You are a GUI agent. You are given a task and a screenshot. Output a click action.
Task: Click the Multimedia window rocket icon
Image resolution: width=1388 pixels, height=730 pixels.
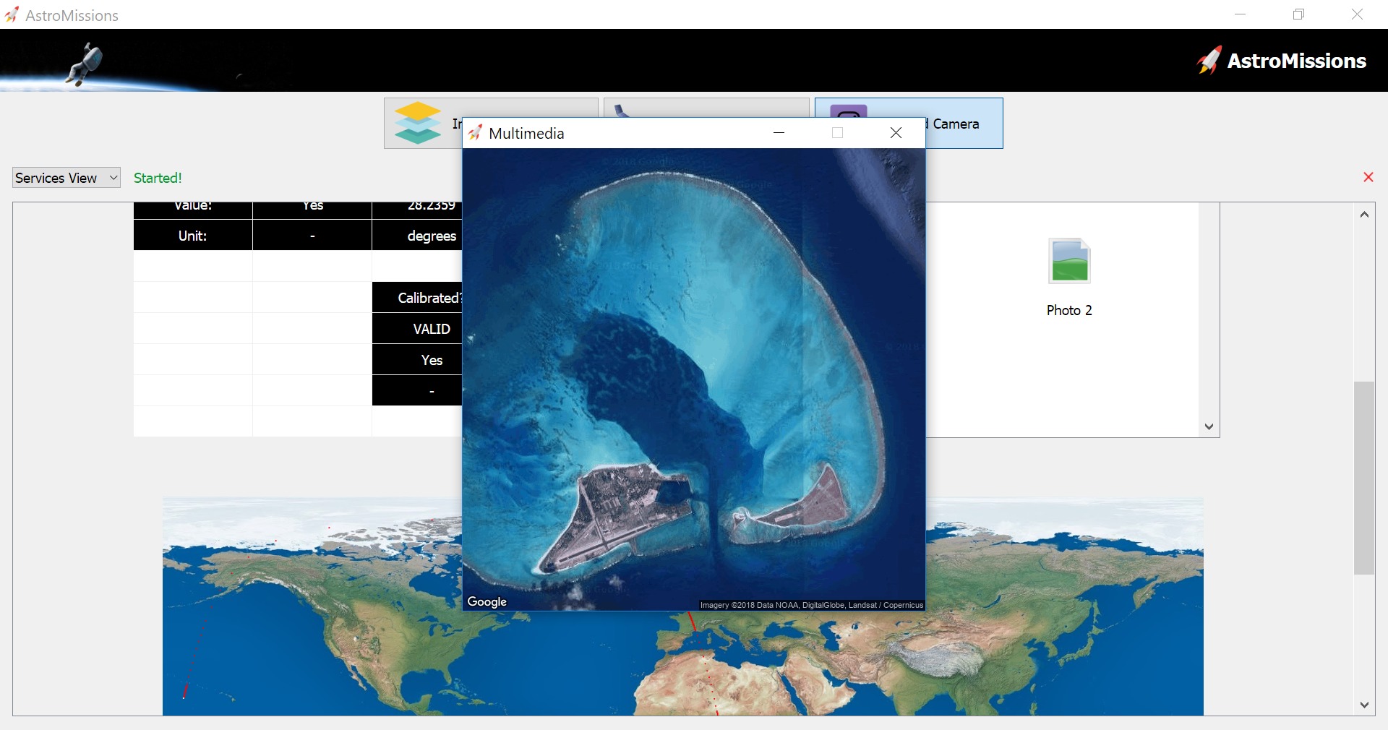[x=475, y=133]
